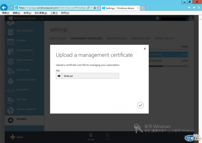202x143 pixels.
Task: Select Networks icon in sidebar
Action: tap(11, 91)
